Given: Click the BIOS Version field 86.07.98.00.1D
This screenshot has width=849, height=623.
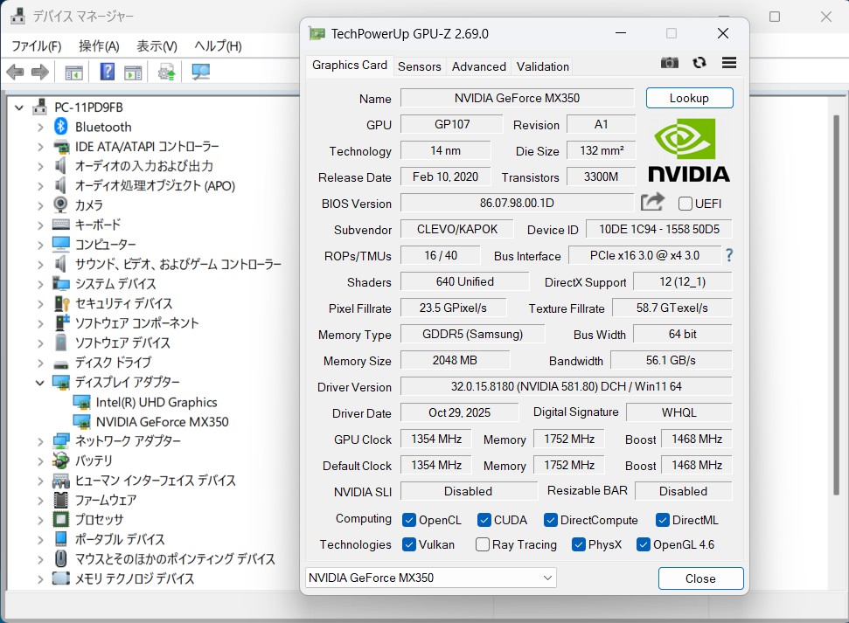Looking at the screenshot, I should (517, 203).
